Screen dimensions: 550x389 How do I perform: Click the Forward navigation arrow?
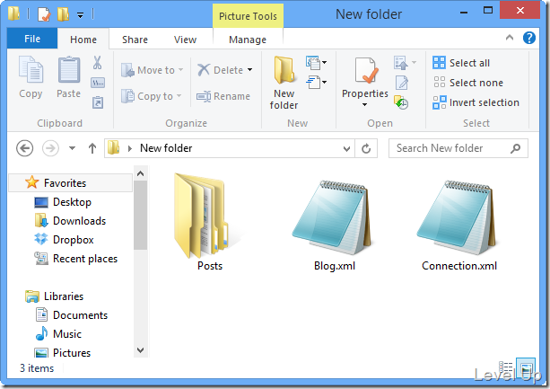pyautogui.click(x=50, y=148)
